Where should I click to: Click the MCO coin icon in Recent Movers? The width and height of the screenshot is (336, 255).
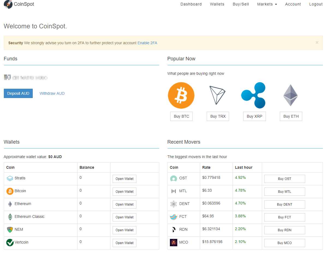(x=173, y=242)
